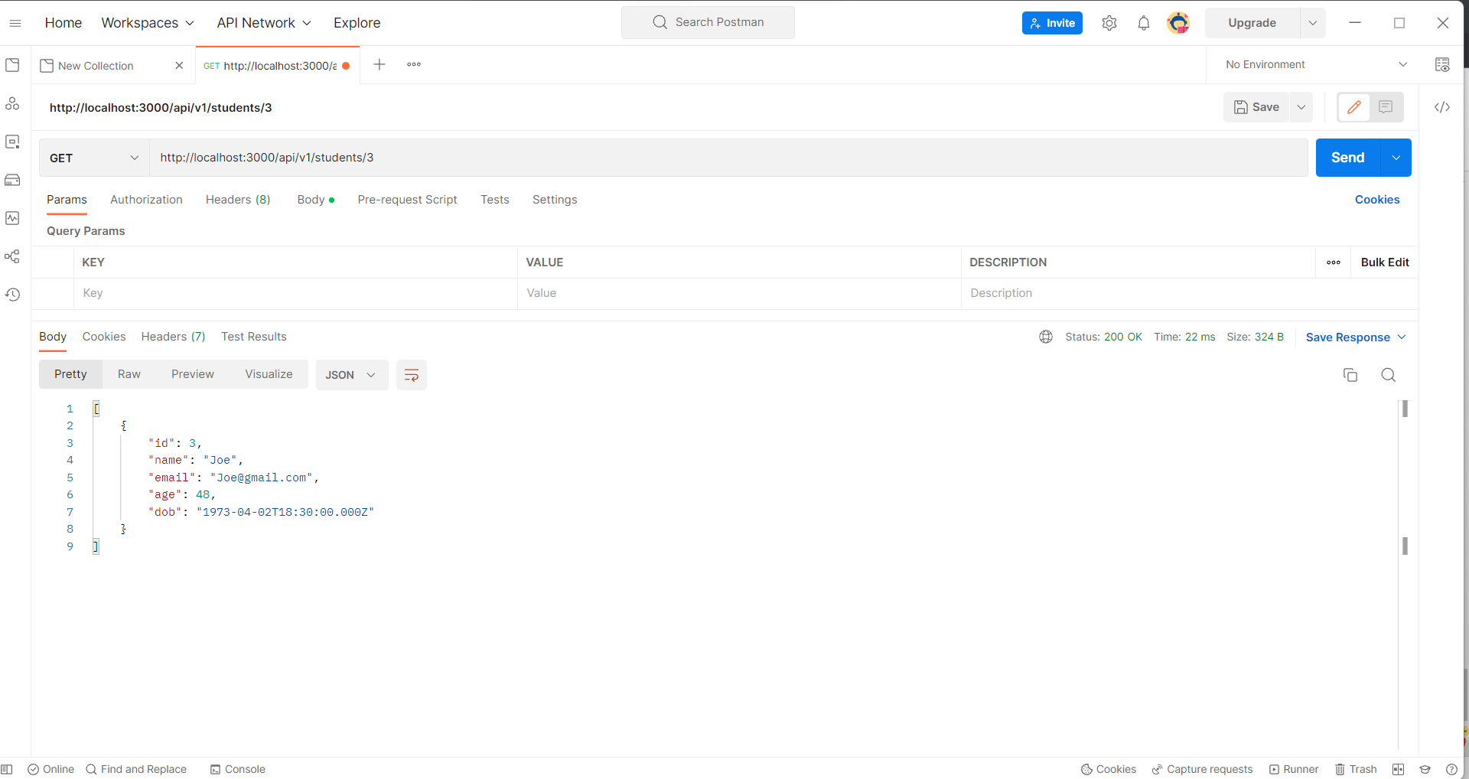This screenshot has height=779, width=1469.
Task: Click the Send button
Action: point(1347,158)
